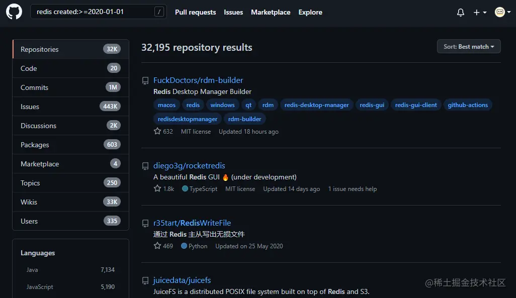Select Discussions filter in sidebar
The height and width of the screenshot is (298, 516).
70,125
